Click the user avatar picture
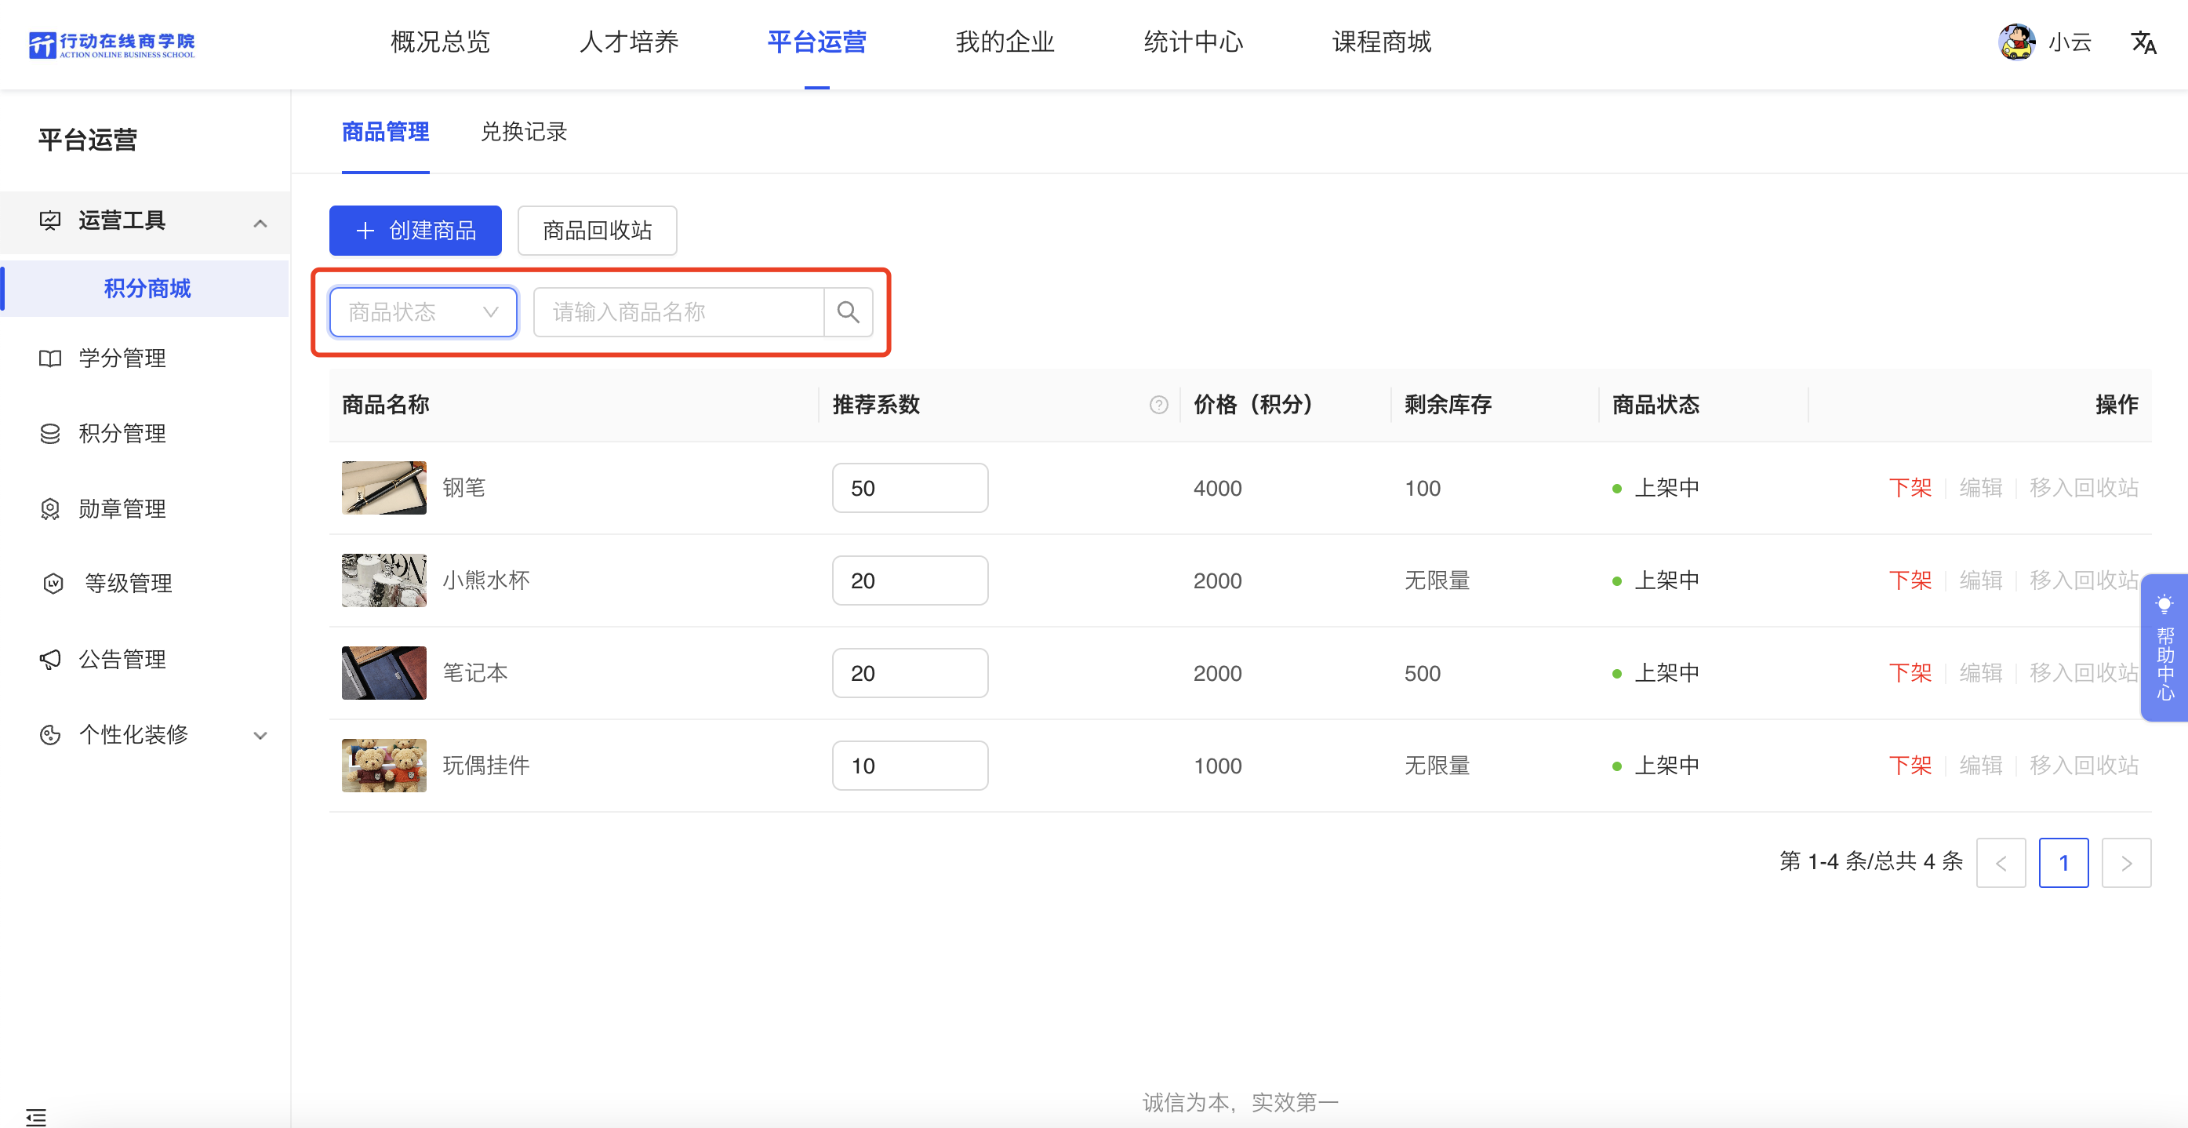 tap(2016, 42)
